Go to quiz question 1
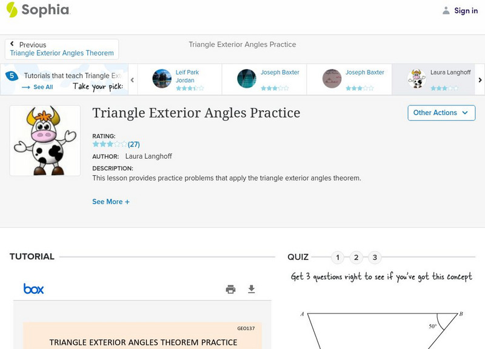 pyautogui.click(x=338, y=258)
